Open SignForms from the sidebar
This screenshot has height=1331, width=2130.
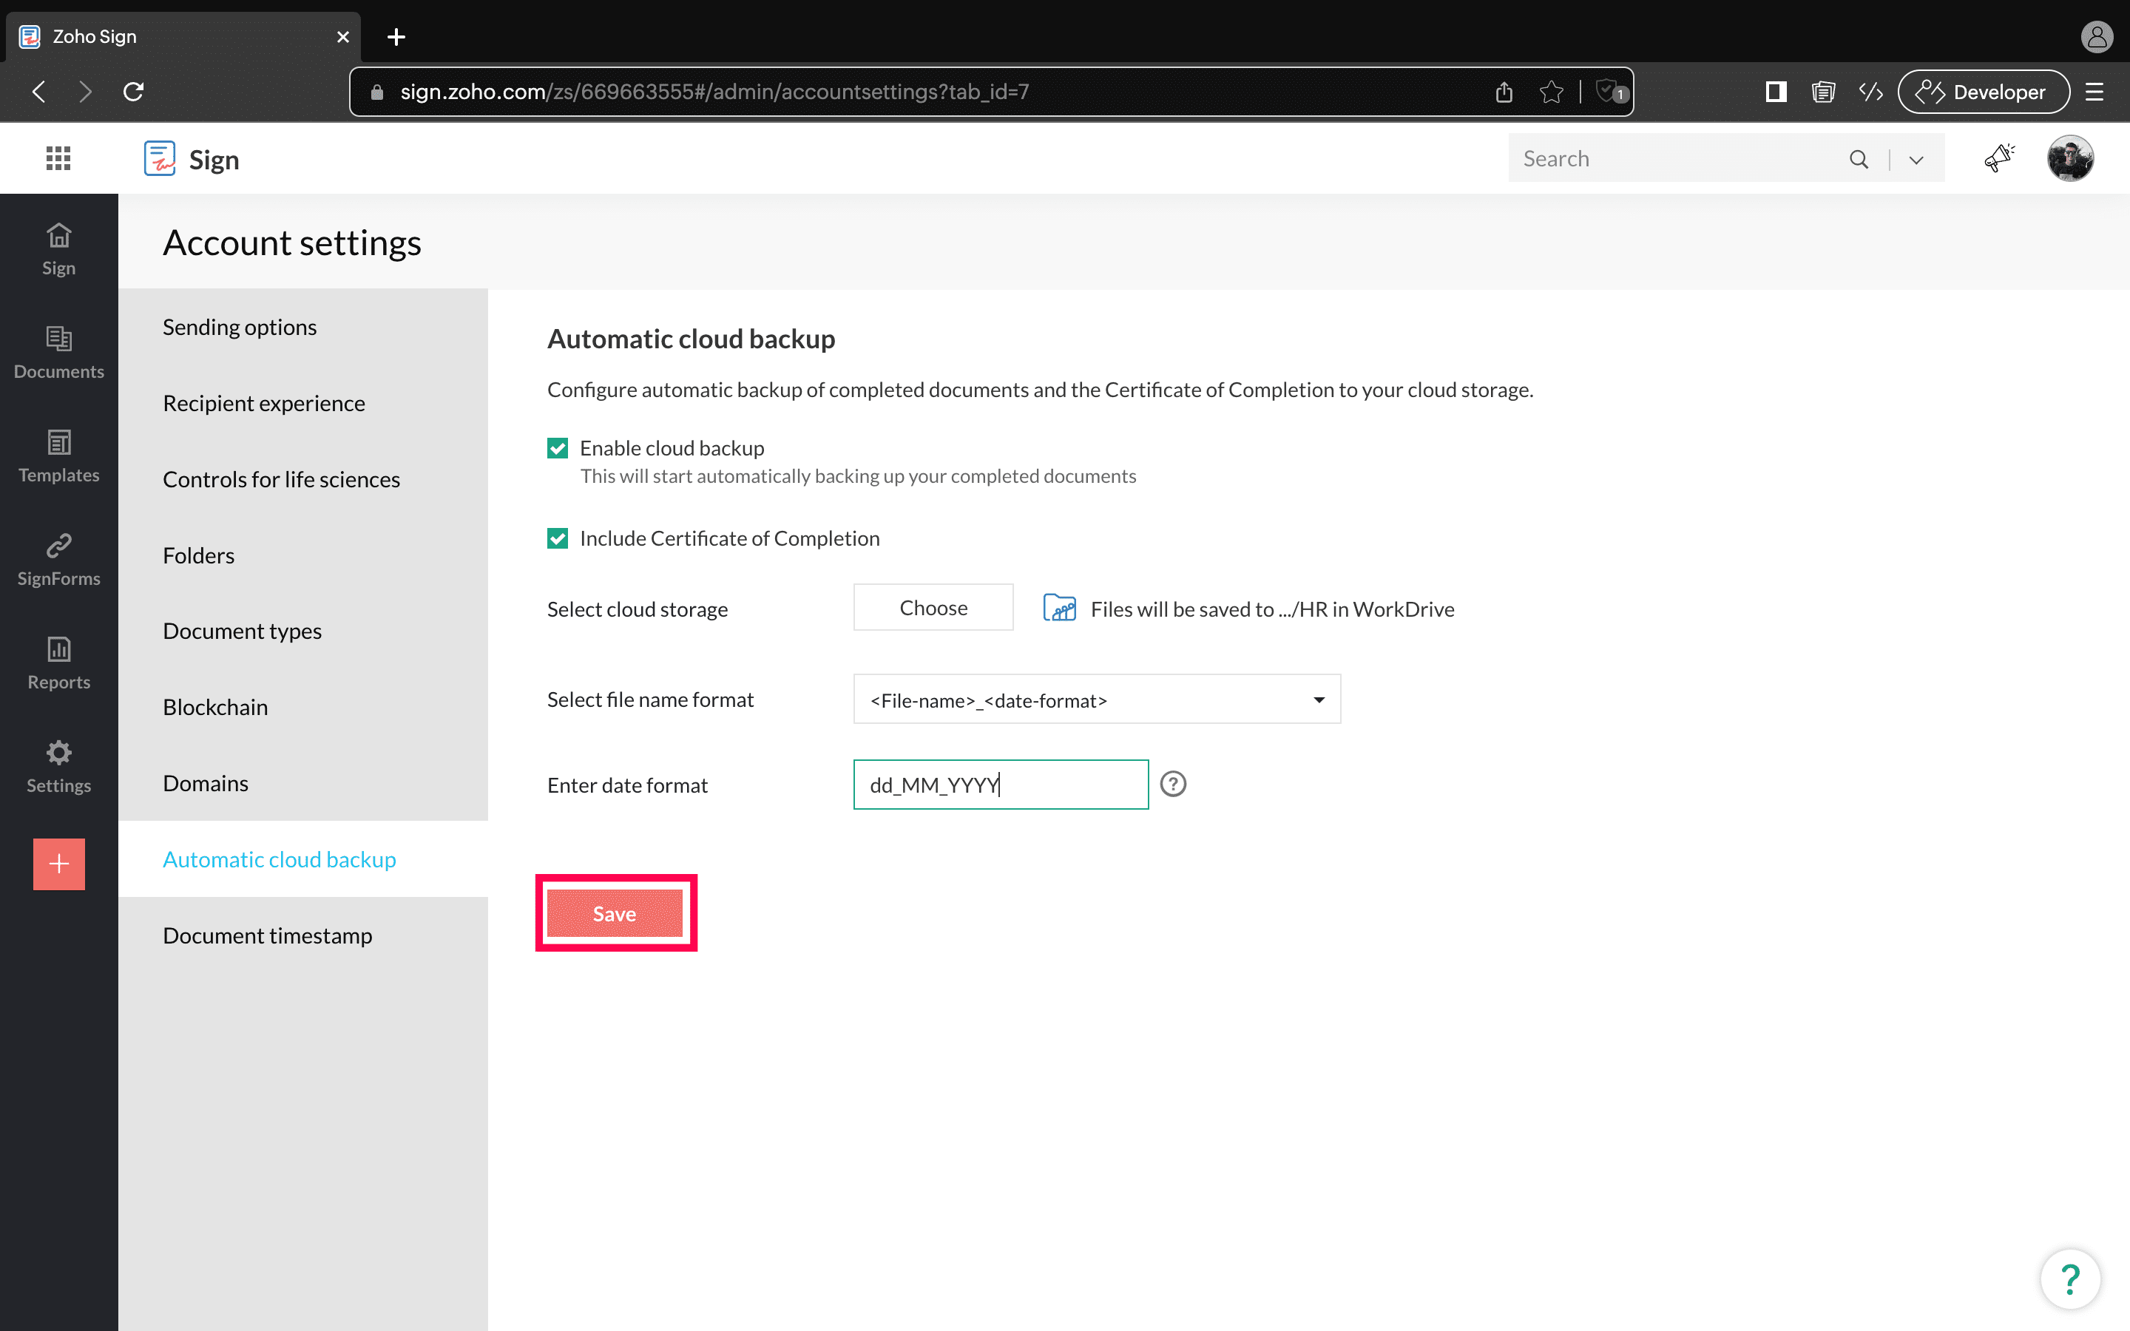[x=59, y=560]
